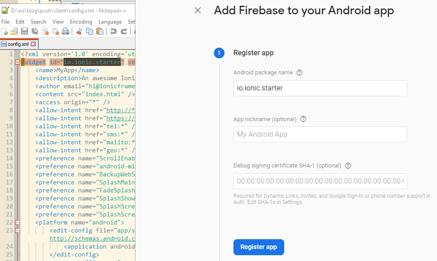Click the New file toolbar icon

pos(4,31)
